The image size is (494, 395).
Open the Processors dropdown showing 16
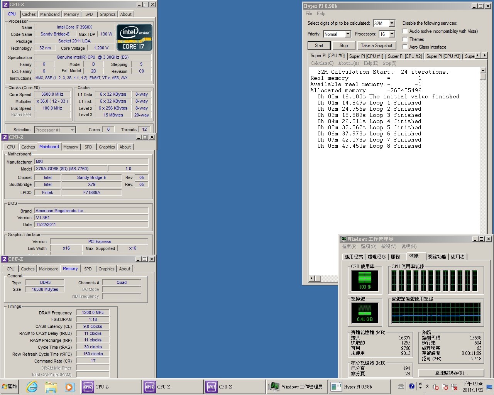click(392, 34)
